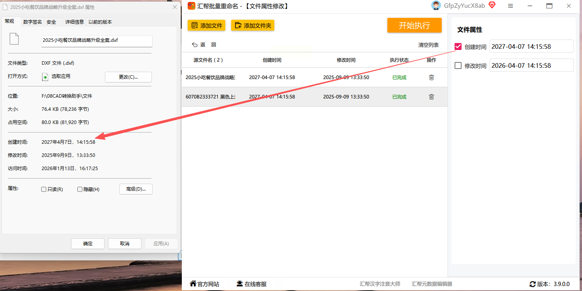
Task: Click the 添加文件夹 button
Action: click(253, 26)
